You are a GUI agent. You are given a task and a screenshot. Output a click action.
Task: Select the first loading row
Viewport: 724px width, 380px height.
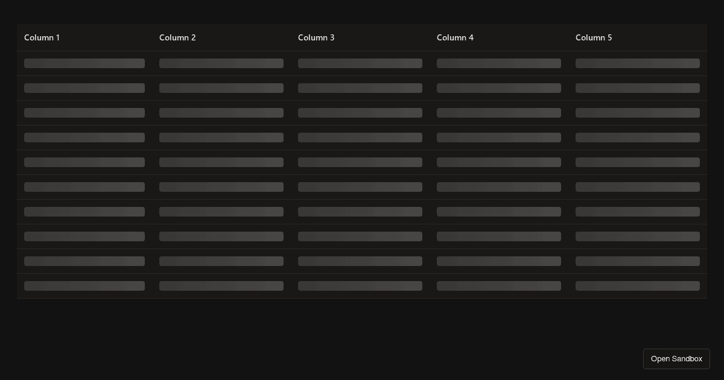coord(362,63)
